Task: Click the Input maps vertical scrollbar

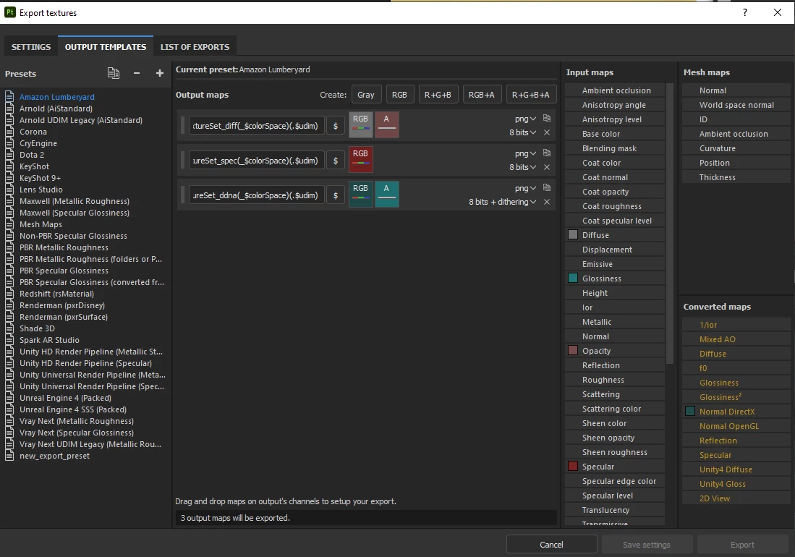Action: tap(670, 223)
